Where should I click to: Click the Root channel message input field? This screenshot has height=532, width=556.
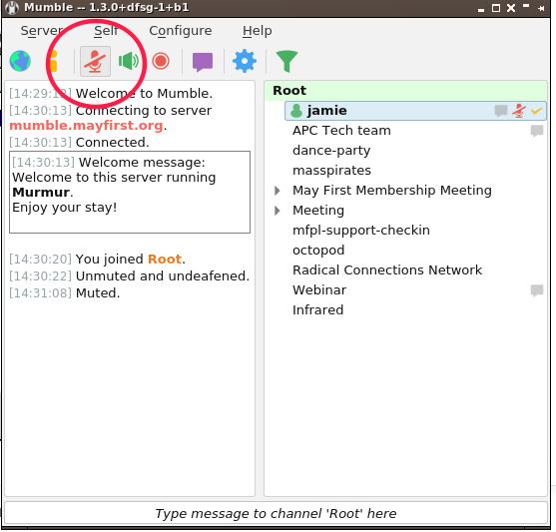276,513
